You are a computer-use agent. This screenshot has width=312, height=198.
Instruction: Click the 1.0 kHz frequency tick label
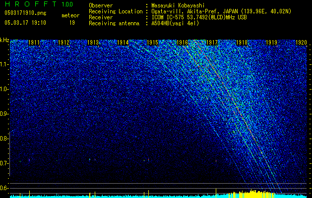pos(4,90)
